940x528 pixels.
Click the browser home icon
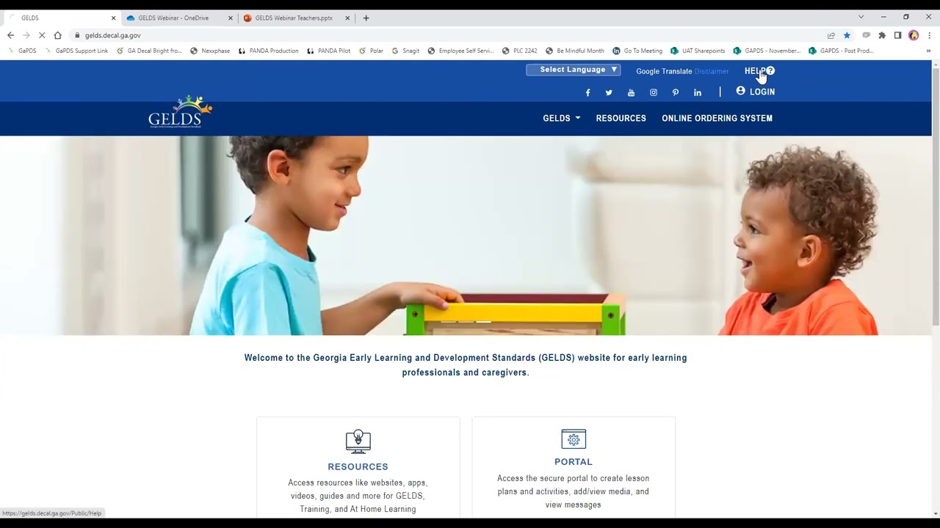pyautogui.click(x=58, y=35)
